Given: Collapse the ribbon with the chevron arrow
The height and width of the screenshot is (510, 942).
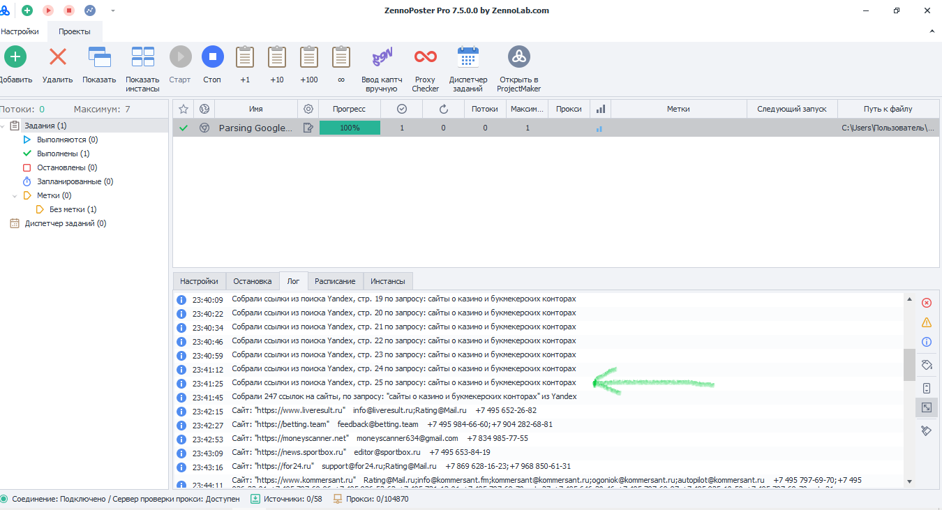Looking at the screenshot, I should point(932,31).
